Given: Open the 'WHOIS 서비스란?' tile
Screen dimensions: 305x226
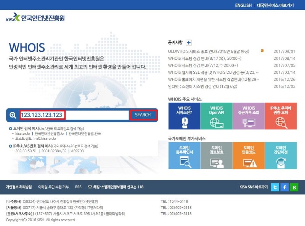Looking at the screenshot, I should [x=184, y=116].
